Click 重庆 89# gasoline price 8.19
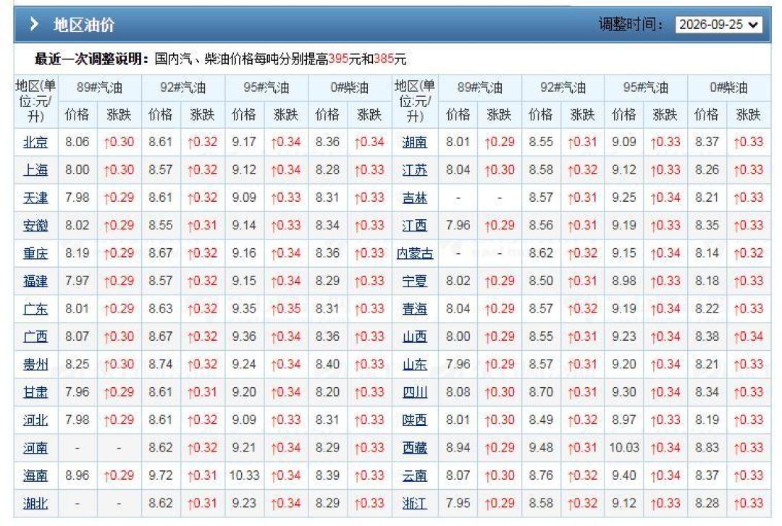The width and height of the screenshot is (782, 526). (77, 253)
